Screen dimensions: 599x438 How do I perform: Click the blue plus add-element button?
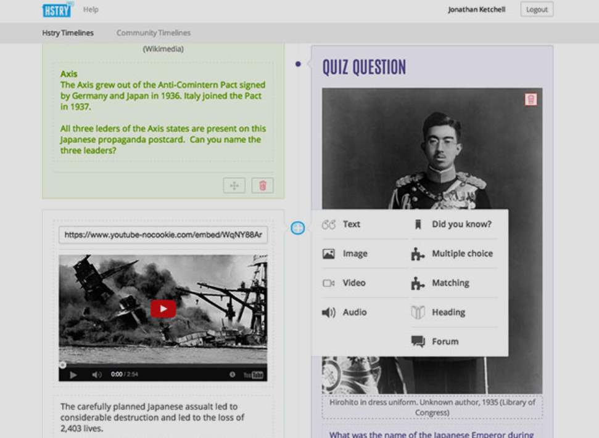point(297,228)
